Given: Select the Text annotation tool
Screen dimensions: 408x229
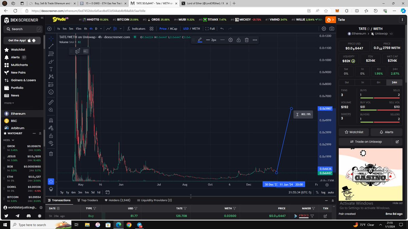Looking at the screenshot, I should tap(51, 69).
